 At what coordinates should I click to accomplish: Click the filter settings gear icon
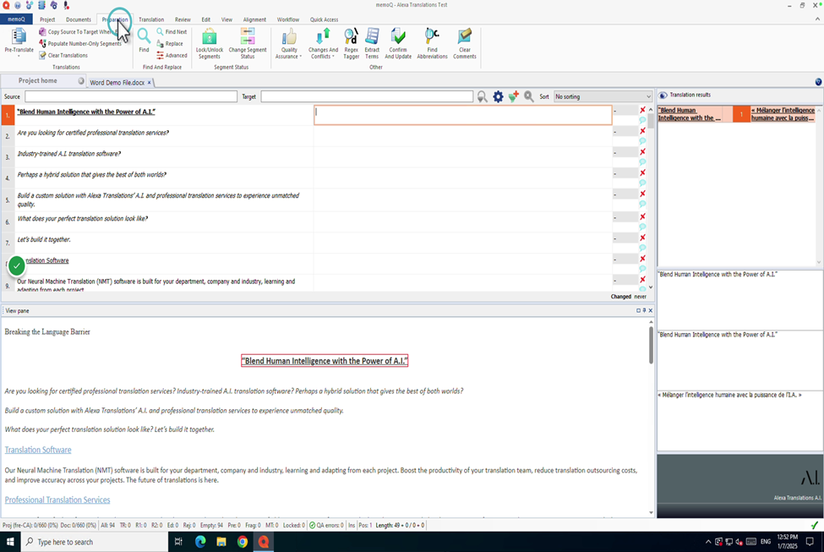498,96
